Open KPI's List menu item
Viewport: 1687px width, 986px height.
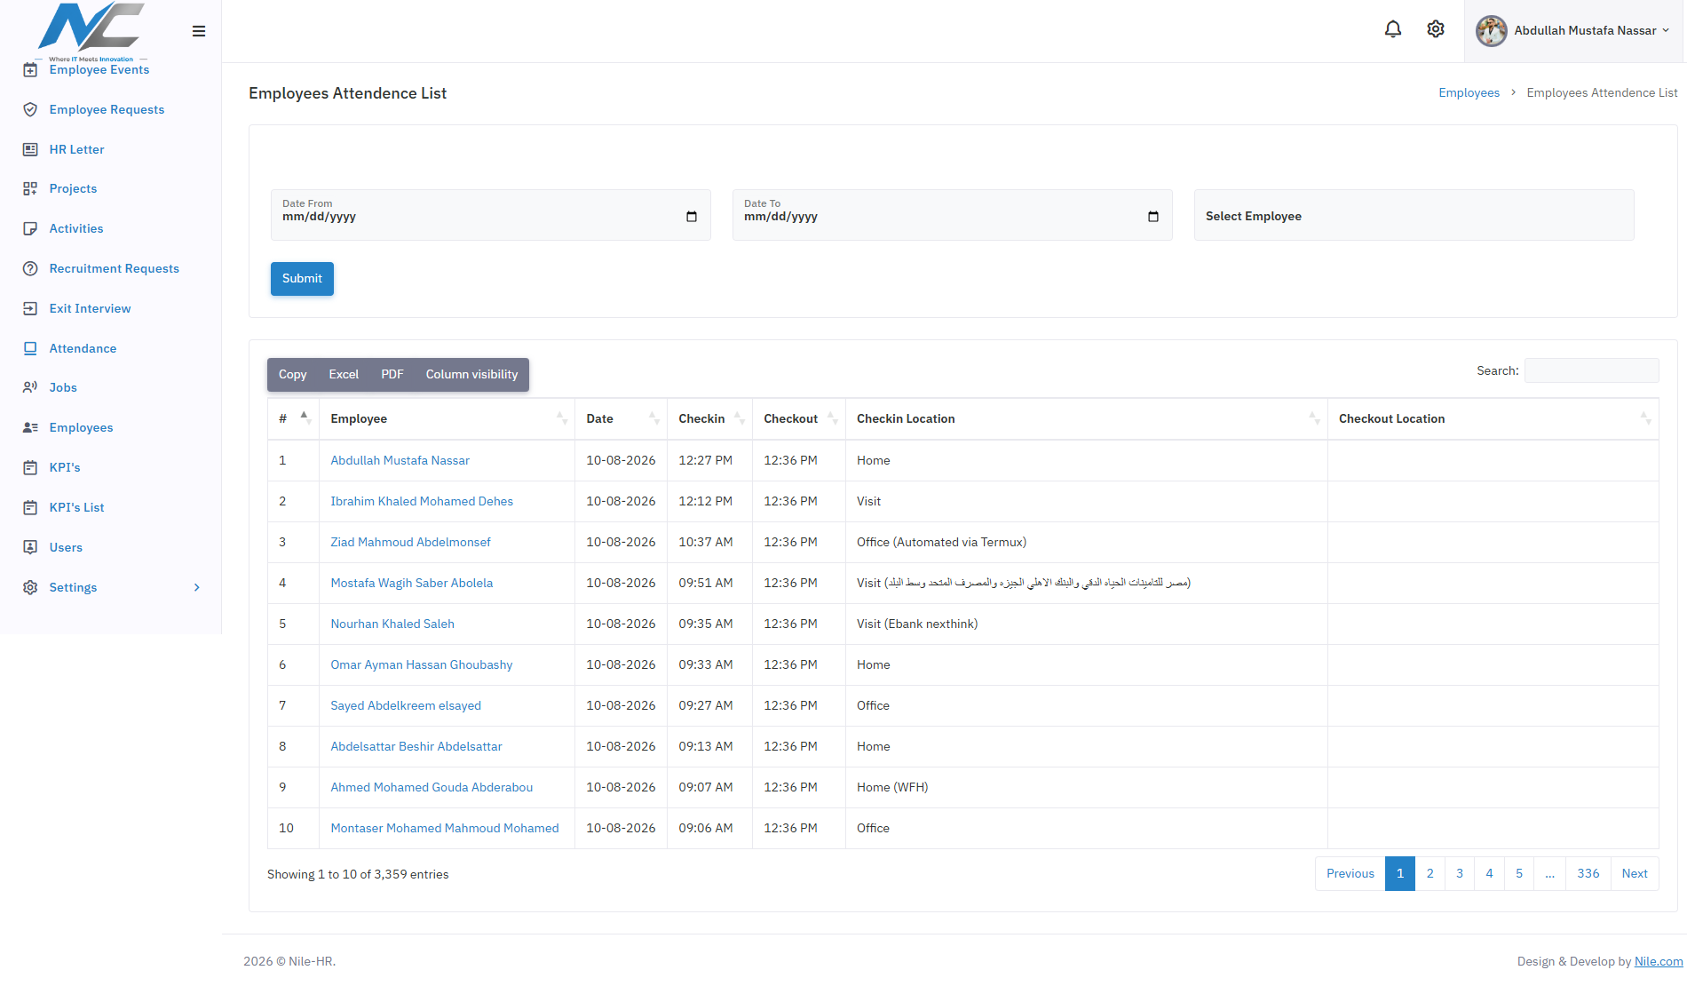tap(76, 507)
